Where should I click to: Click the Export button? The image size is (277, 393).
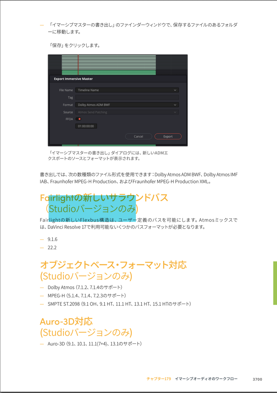coord(168,136)
